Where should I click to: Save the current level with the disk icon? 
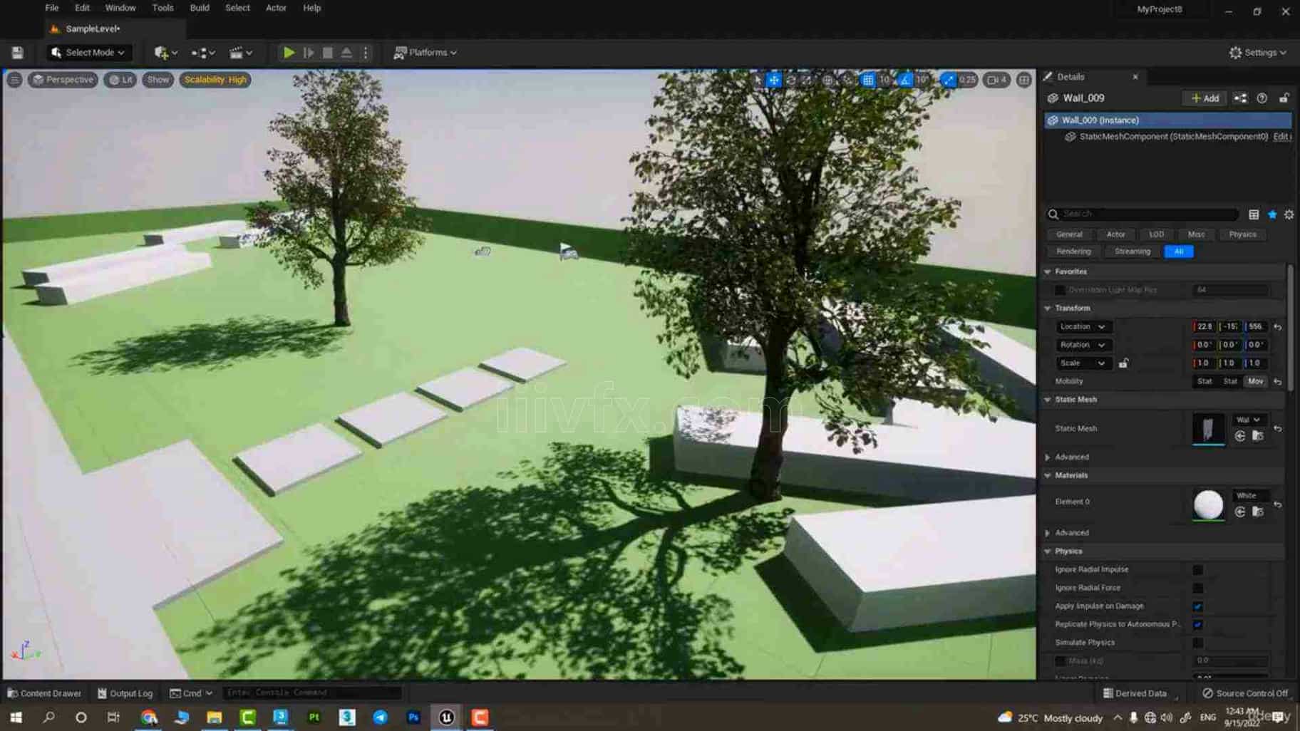17,53
